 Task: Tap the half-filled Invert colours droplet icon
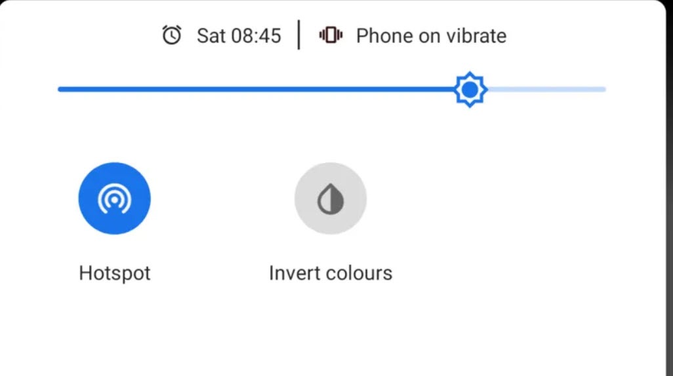[331, 198]
